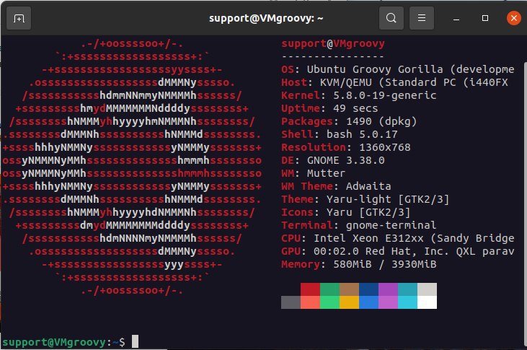The image size is (527, 350).
Task: Click the support@VMgroovy shell prompt text
Action: click(x=64, y=342)
